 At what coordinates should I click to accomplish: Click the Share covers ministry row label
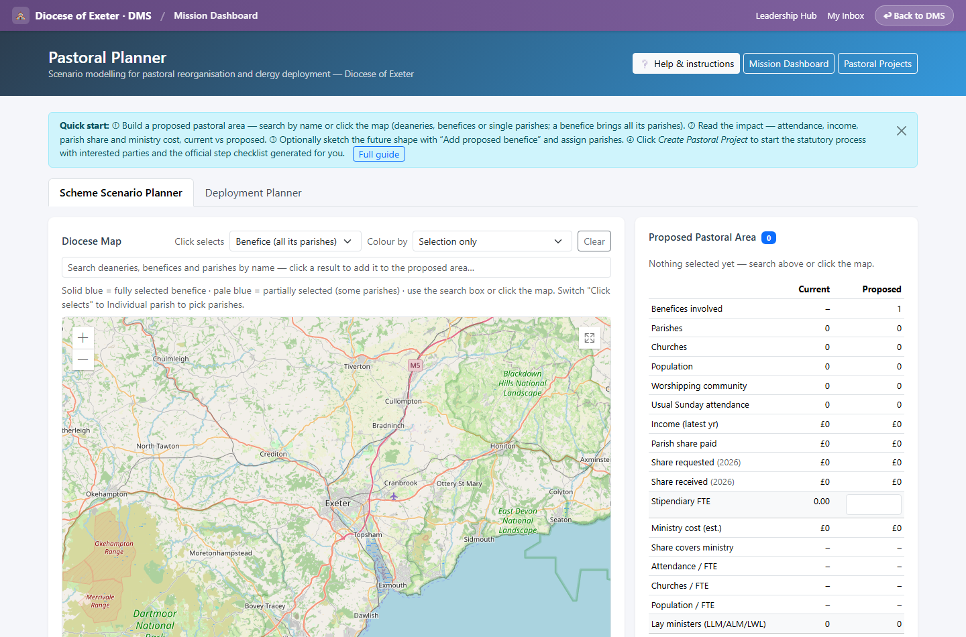(692, 548)
